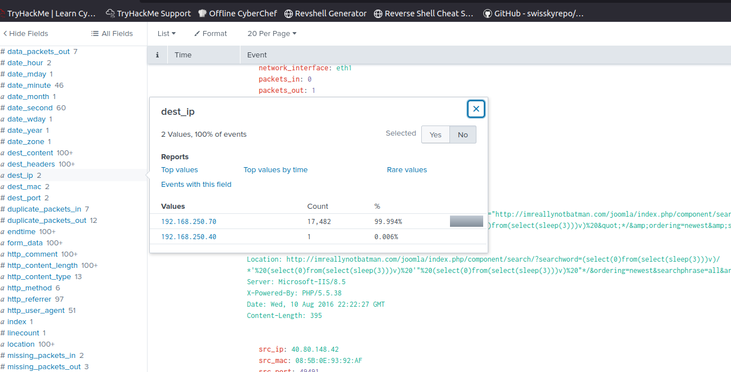
Task: Open the GitHub swisskyrepo bookmark
Action: point(533,14)
